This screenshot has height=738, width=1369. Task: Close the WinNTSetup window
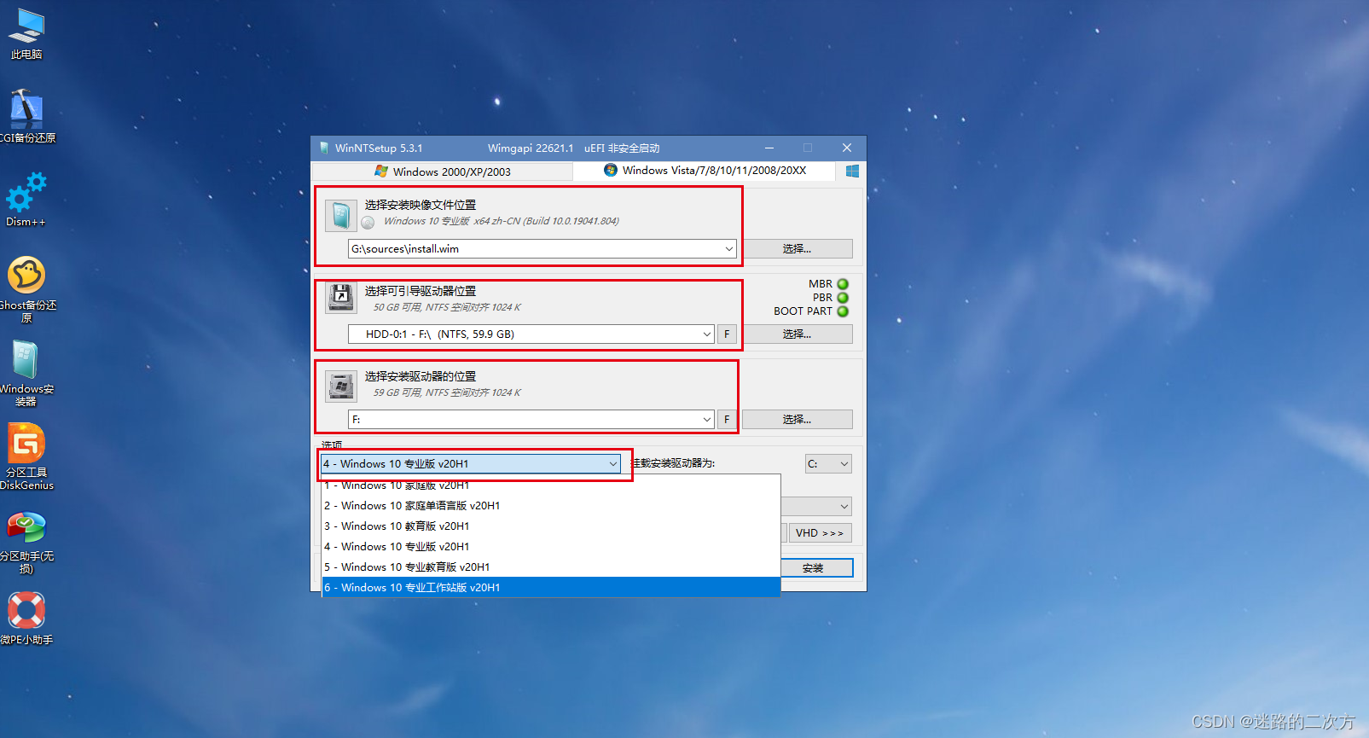[x=847, y=148]
